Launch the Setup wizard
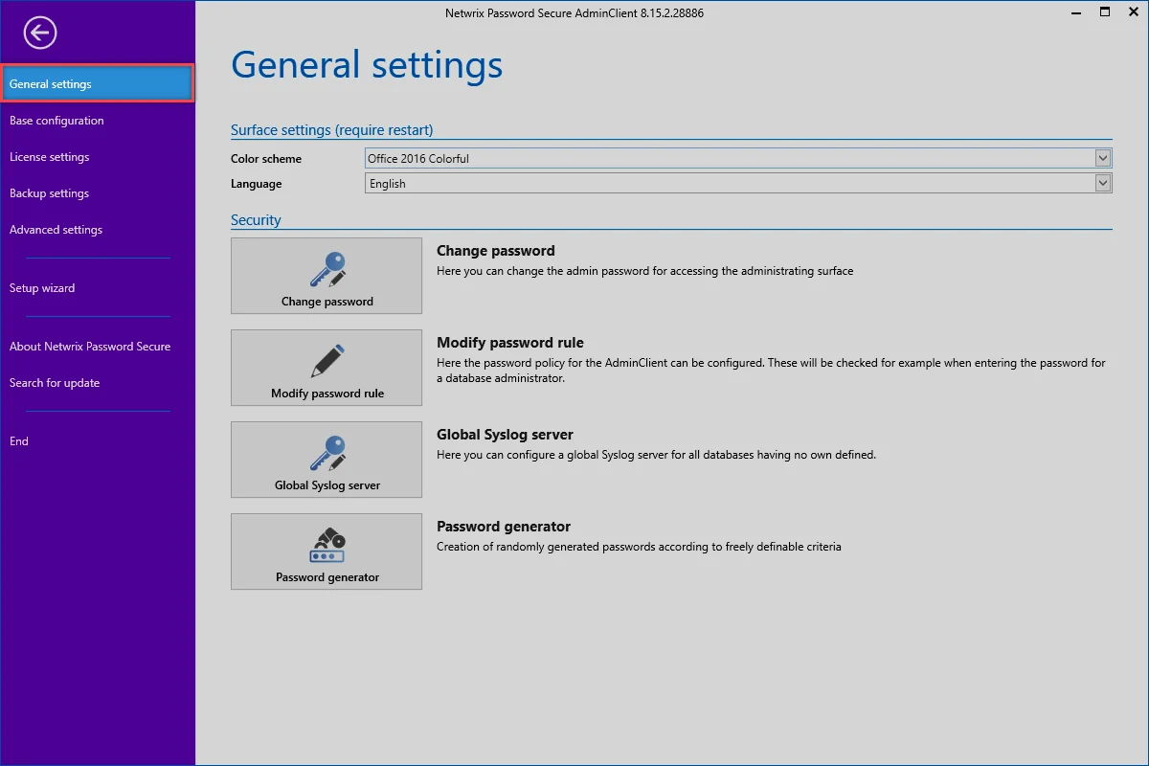 pos(98,288)
